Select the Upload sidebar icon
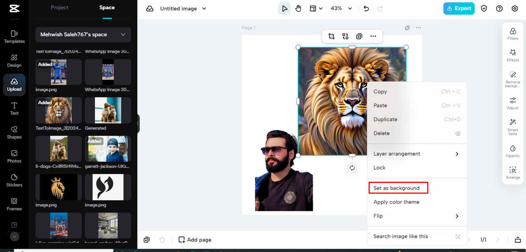The width and height of the screenshot is (526, 252). tap(14, 85)
